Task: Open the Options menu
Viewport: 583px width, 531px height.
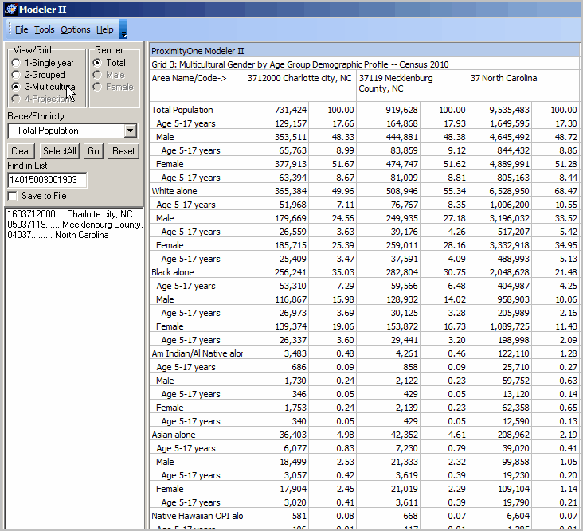Action: coord(76,29)
